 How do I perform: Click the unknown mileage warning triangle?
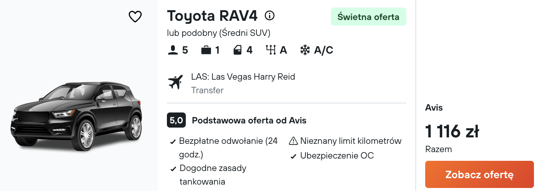click(293, 141)
